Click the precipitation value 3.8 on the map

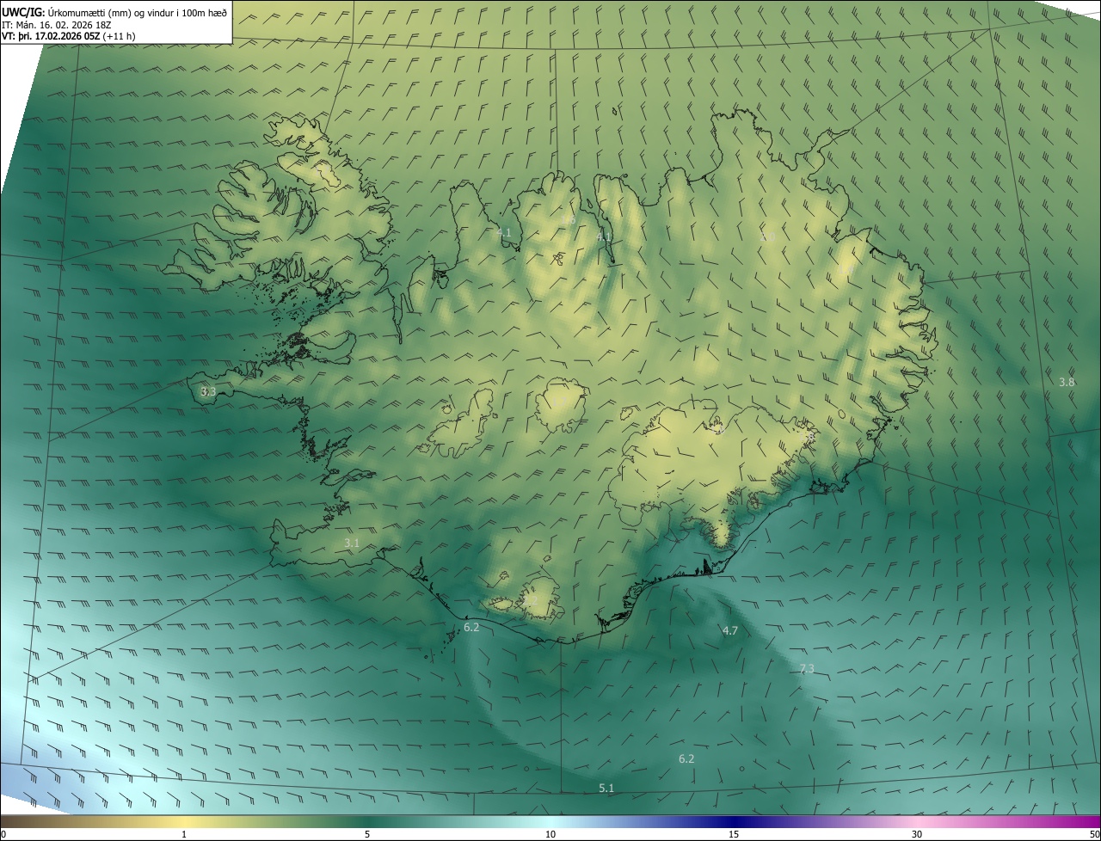tap(1067, 382)
